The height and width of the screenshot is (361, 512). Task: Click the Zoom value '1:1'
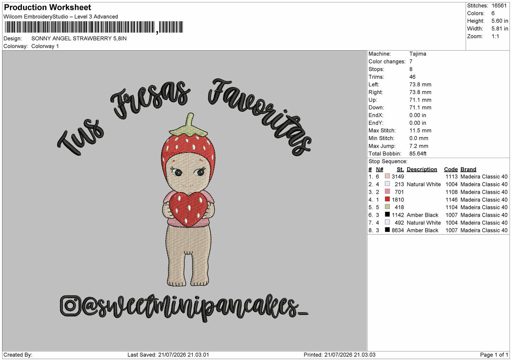click(495, 36)
